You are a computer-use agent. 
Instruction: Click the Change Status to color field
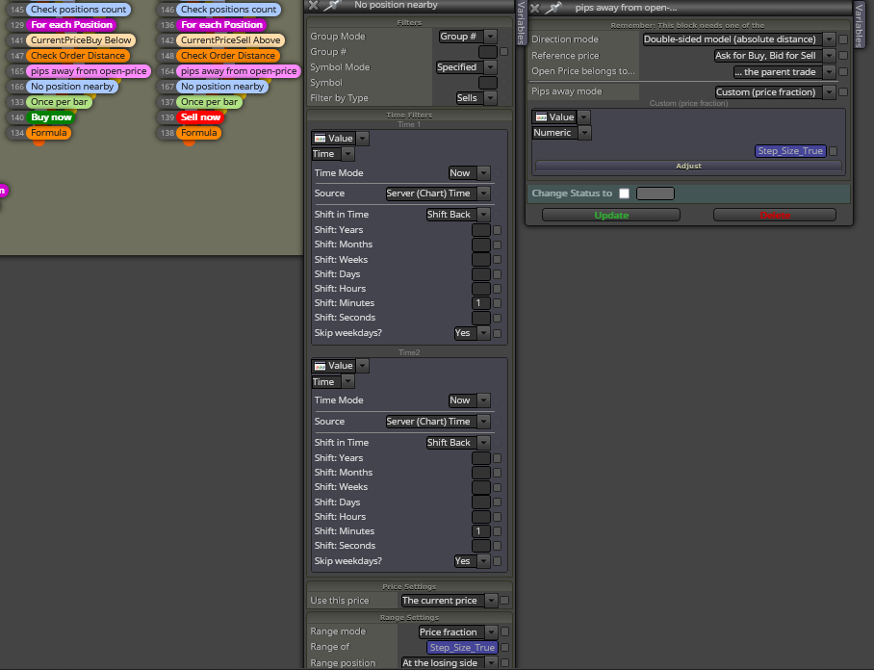pos(655,193)
